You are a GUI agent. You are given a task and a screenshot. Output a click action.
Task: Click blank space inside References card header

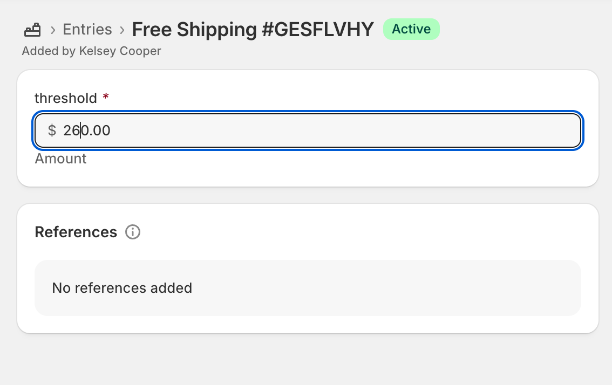click(351, 232)
